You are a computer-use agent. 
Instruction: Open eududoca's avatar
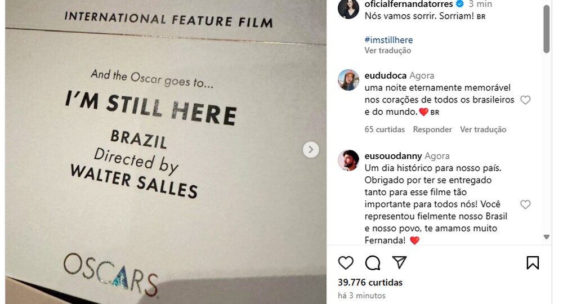pos(348,80)
